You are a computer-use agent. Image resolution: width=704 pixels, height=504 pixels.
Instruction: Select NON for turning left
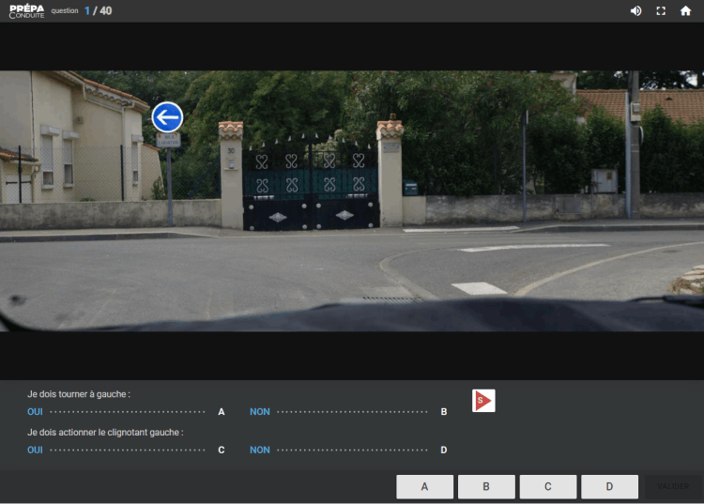click(259, 412)
